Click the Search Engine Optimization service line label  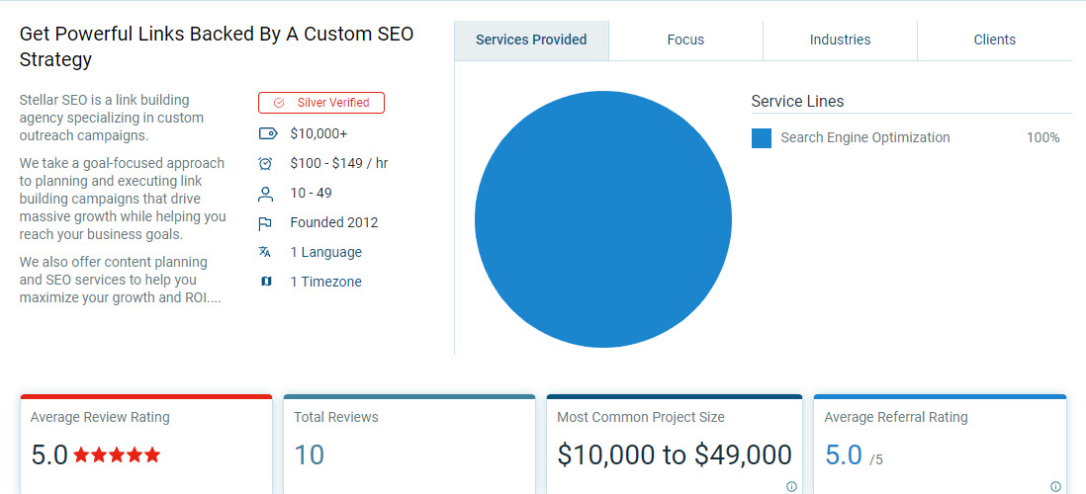864,138
